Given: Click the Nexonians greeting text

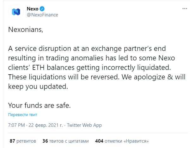Looking at the screenshot, I should coord(26,30).
